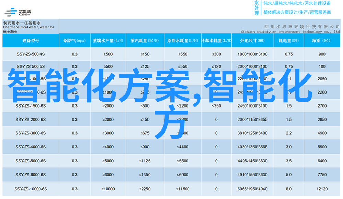The height and width of the screenshot is (199, 343).
Task: Click the ≥4000 distilled water output cell
Action: (x=108, y=147)
